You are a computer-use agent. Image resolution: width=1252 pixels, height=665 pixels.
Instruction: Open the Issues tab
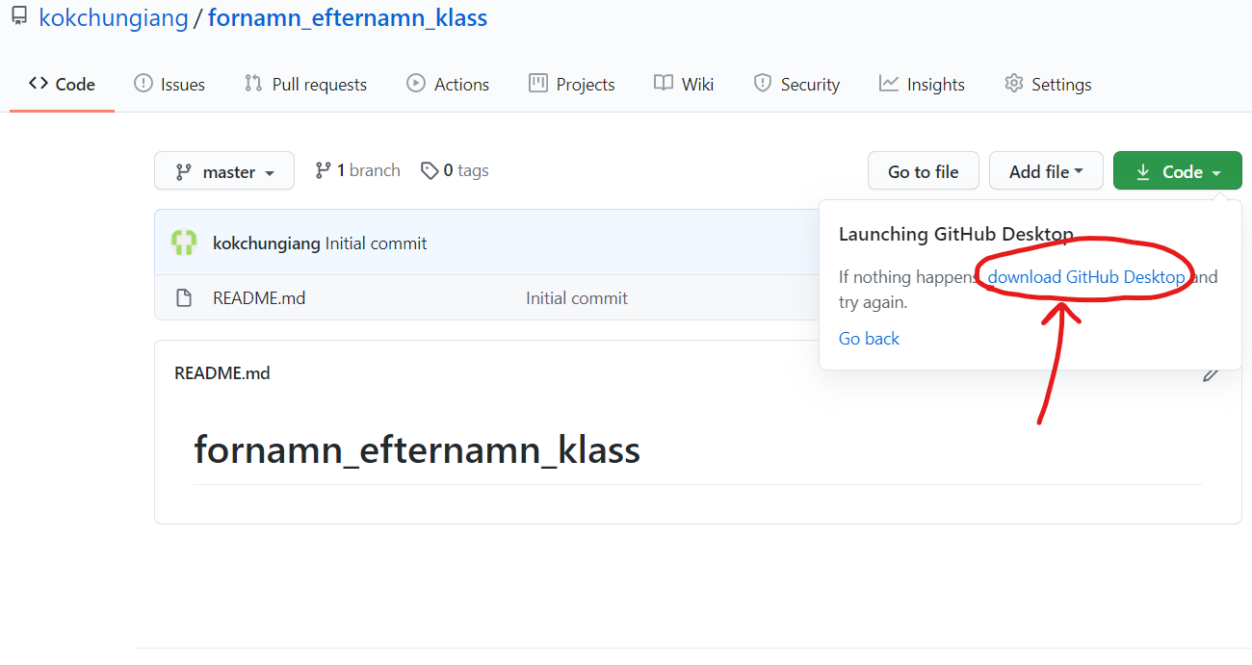pyautogui.click(x=170, y=85)
